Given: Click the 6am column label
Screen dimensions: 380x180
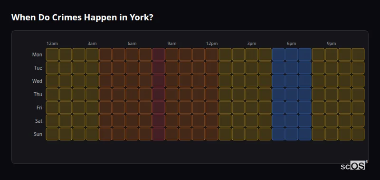Looking at the screenshot, I should 132,44.
